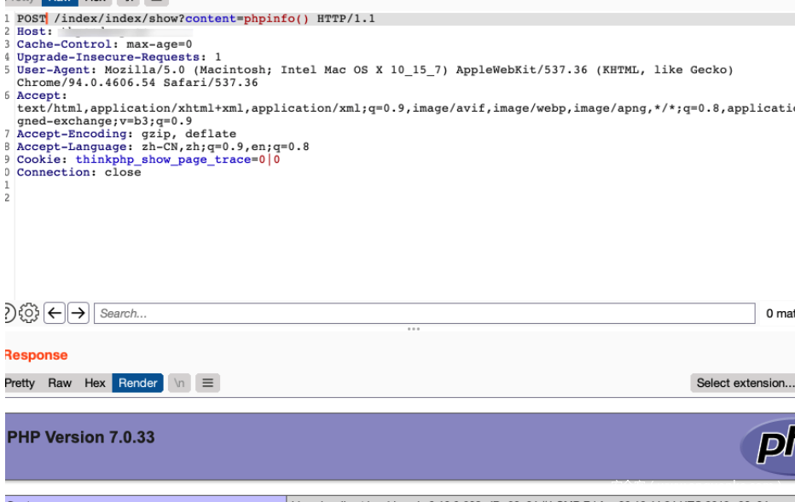Click the 0 matches counter
This screenshot has height=502, width=795.
(x=780, y=314)
